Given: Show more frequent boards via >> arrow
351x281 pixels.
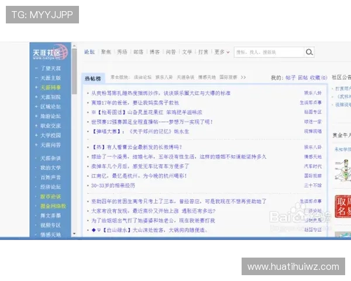Looking at the screenshot, I should (x=243, y=77).
